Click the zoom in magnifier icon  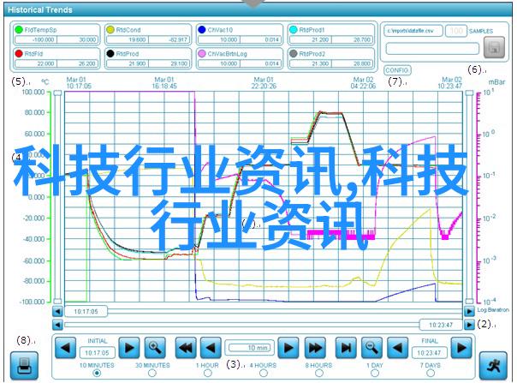tap(155, 348)
